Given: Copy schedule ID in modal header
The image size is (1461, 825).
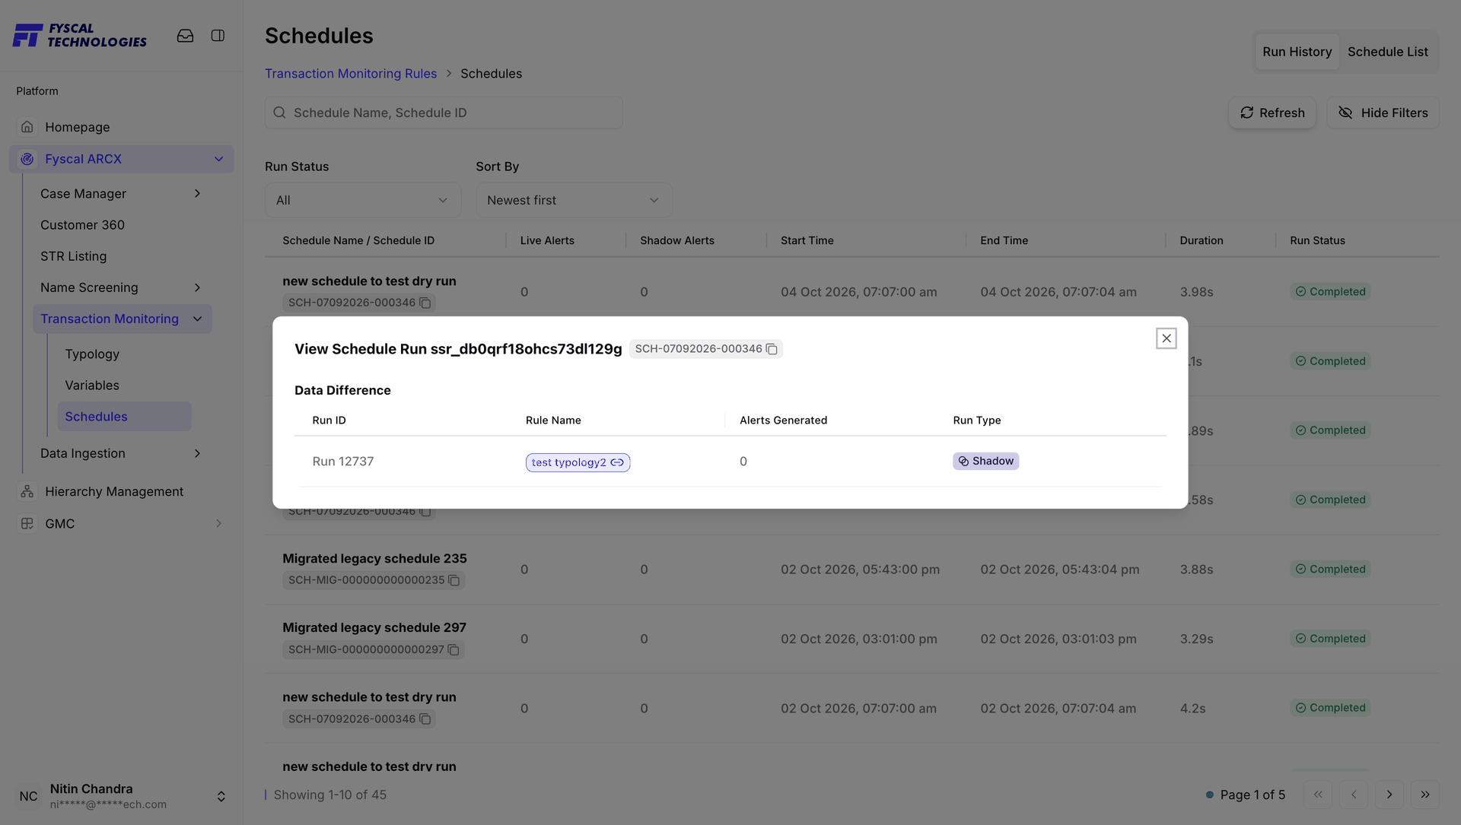Looking at the screenshot, I should click(772, 349).
